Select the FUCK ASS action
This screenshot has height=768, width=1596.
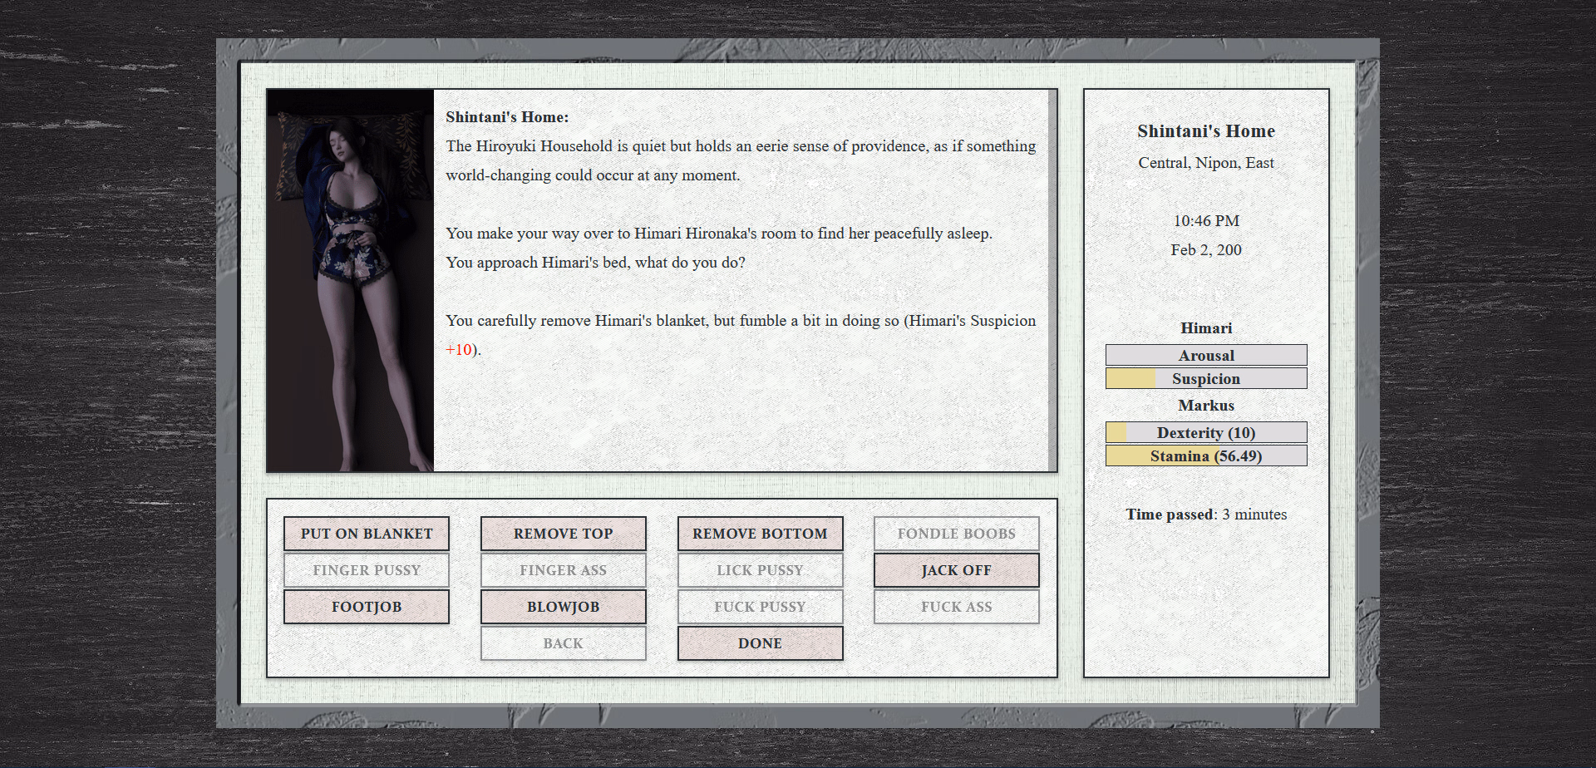click(x=956, y=607)
